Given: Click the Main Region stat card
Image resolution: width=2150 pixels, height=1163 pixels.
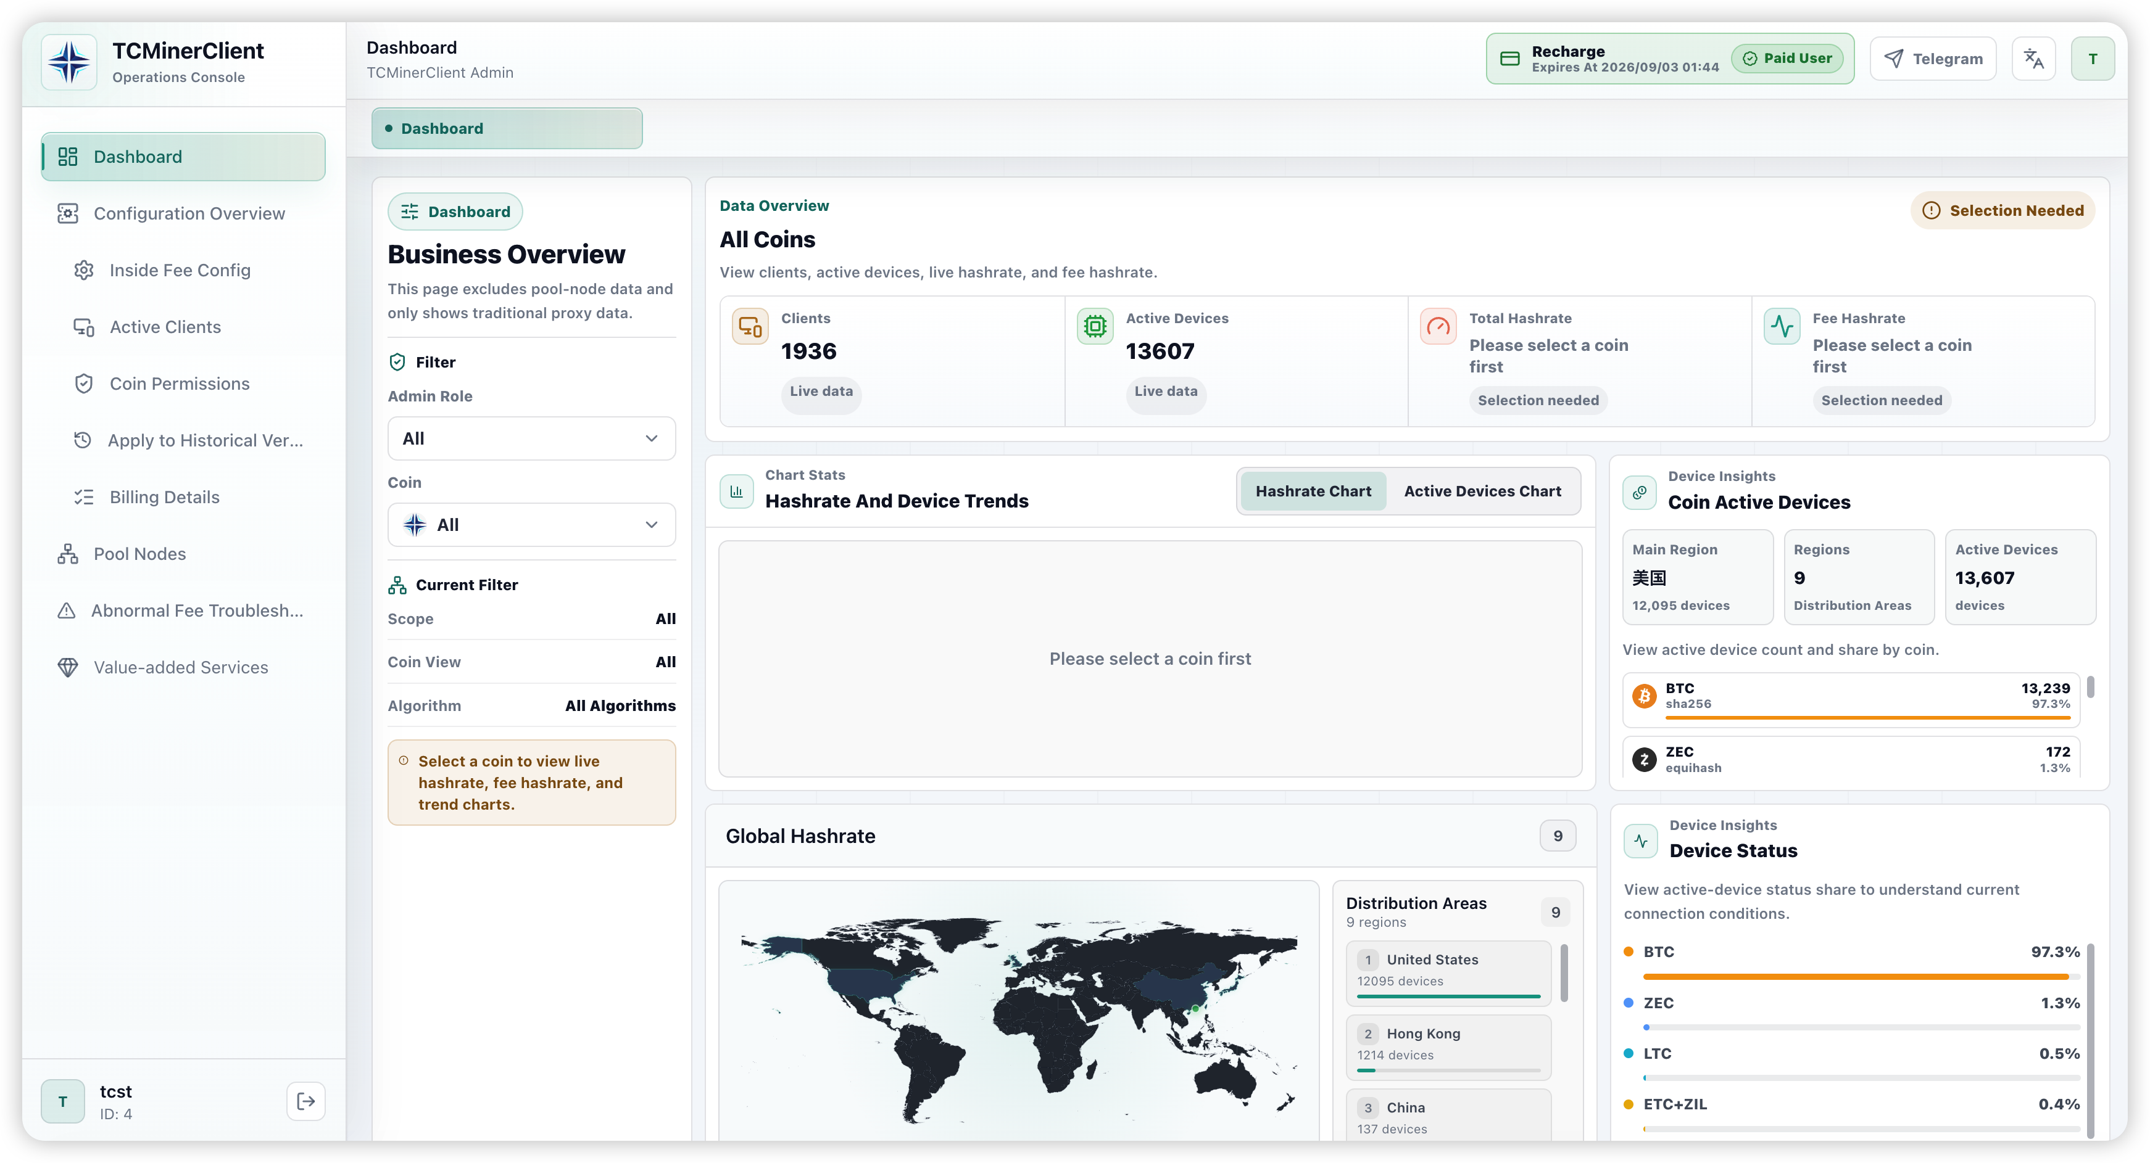Looking at the screenshot, I should coord(1698,577).
